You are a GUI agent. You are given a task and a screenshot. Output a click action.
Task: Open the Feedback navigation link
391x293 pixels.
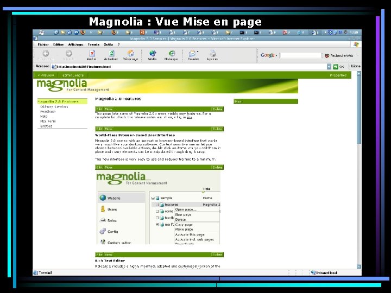click(x=48, y=111)
